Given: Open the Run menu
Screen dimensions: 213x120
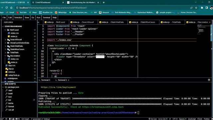Looking at the screenshot, I should click(x=39, y=18).
